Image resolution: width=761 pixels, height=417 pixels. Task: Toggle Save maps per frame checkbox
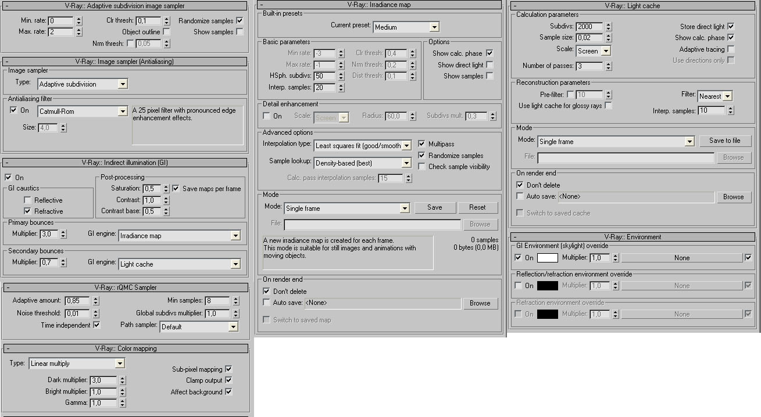(176, 189)
